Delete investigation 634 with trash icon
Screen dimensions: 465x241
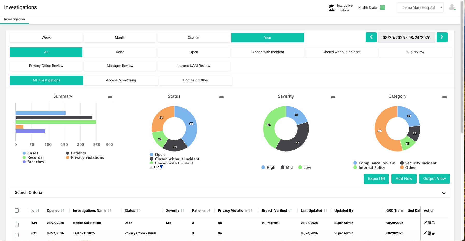pyautogui.click(x=429, y=223)
